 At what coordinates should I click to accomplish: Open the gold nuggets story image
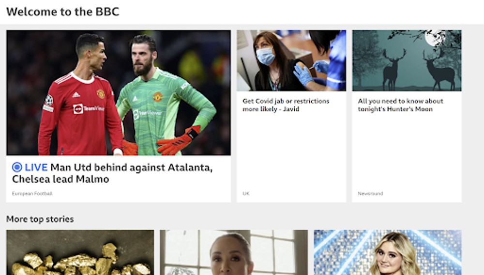(80, 252)
